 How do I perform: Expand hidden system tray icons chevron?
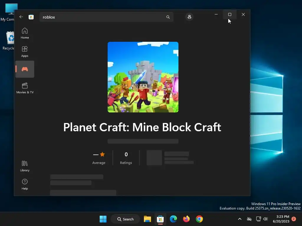240,219
